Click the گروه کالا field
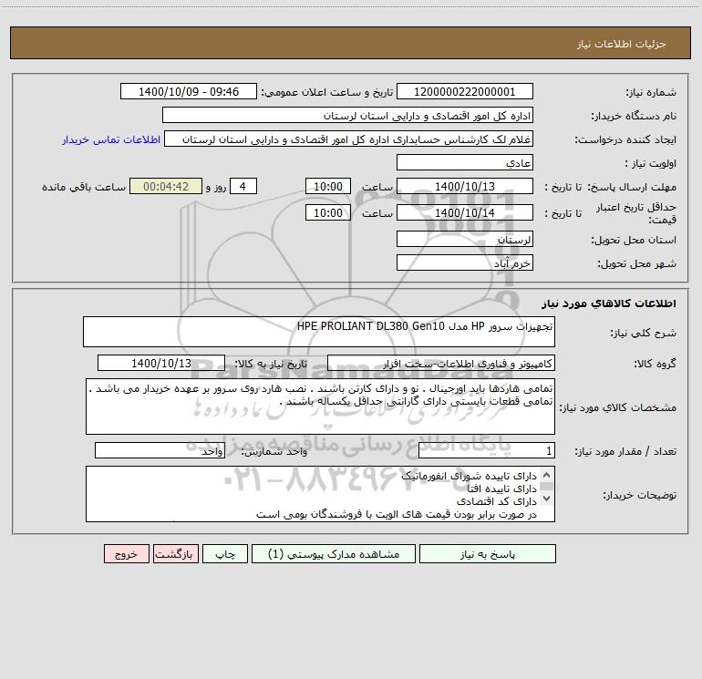This screenshot has height=679, width=702. pyautogui.click(x=441, y=364)
